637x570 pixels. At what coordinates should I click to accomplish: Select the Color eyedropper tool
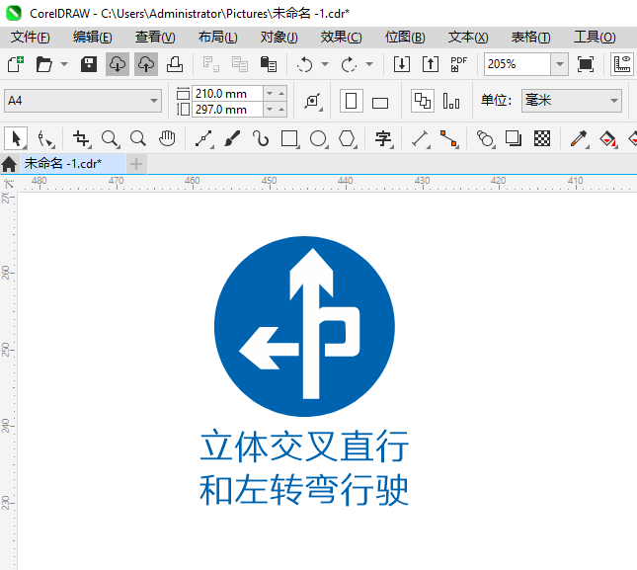579,139
